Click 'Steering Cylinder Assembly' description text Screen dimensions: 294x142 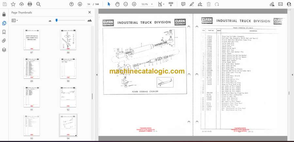pyautogui.click(x=233, y=36)
